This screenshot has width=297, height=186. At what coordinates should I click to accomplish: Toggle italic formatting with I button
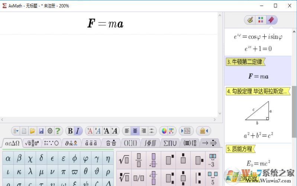click(x=78, y=131)
